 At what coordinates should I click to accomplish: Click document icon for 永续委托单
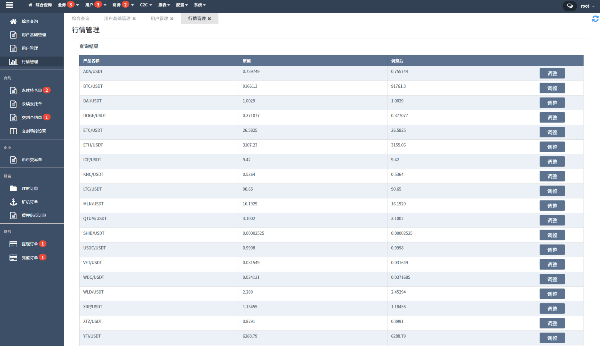coord(13,104)
